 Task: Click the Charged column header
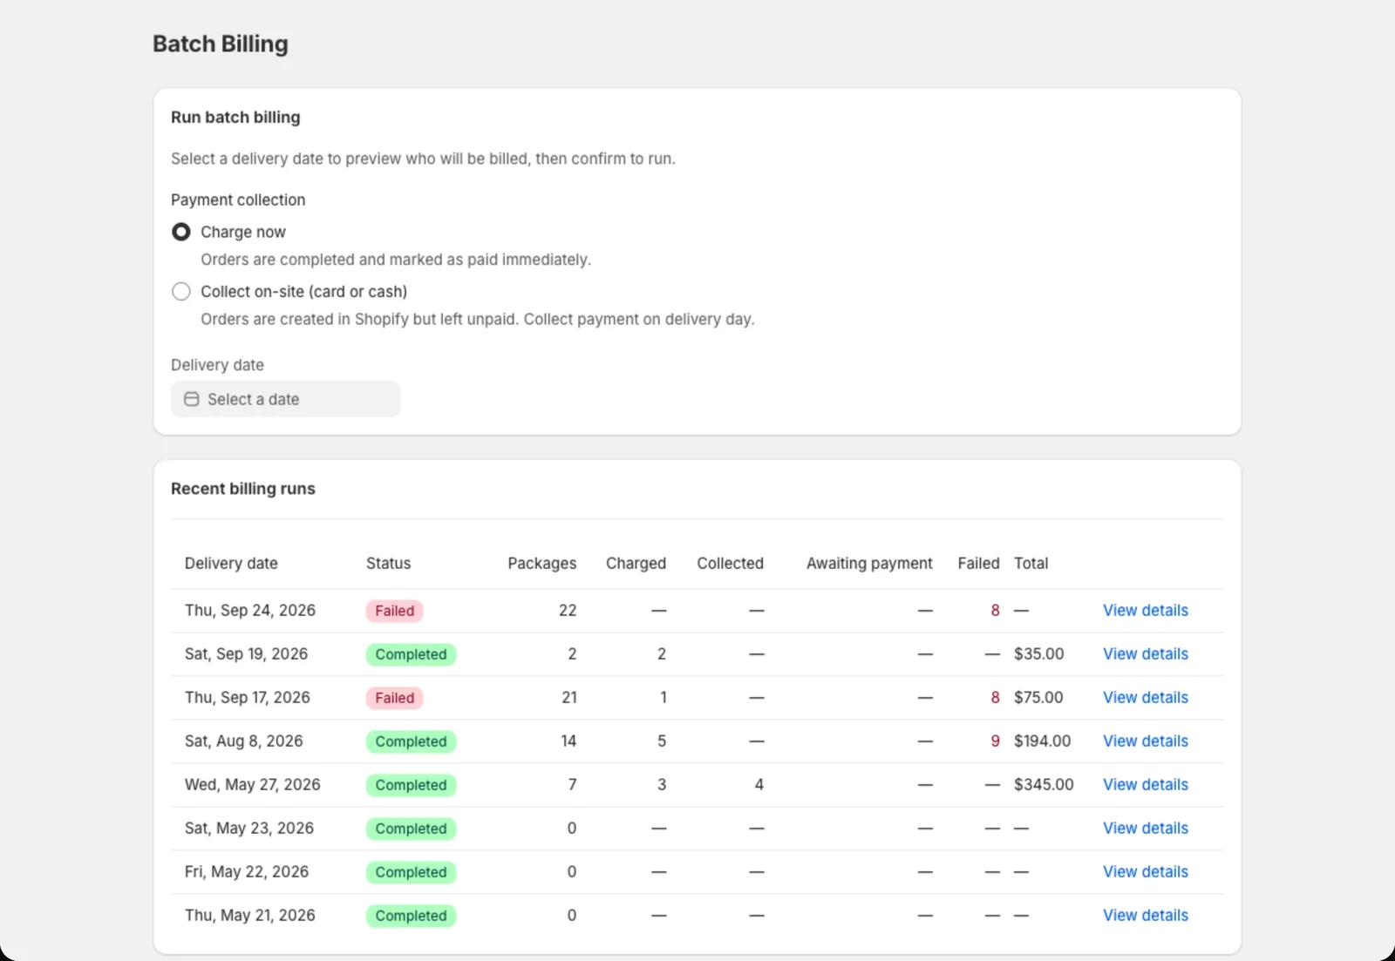636,564
